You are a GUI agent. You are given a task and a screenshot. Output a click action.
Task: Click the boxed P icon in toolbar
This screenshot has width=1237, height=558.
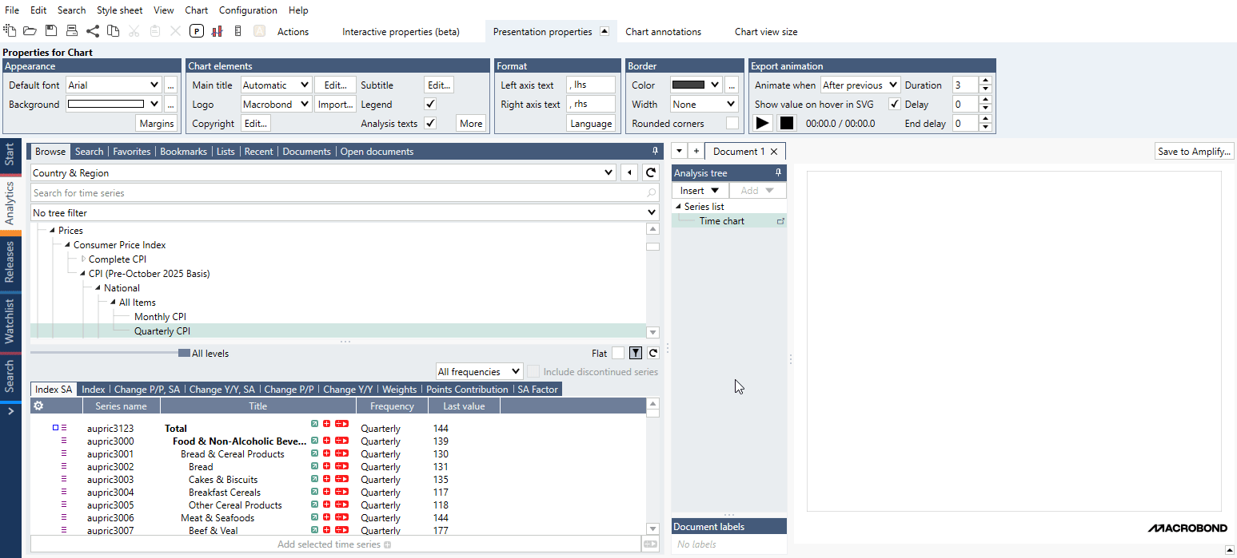point(197,31)
